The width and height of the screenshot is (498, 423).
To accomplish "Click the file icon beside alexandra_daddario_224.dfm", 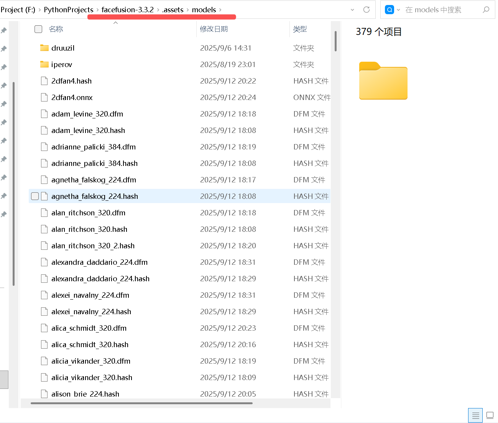I will [x=44, y=262].
